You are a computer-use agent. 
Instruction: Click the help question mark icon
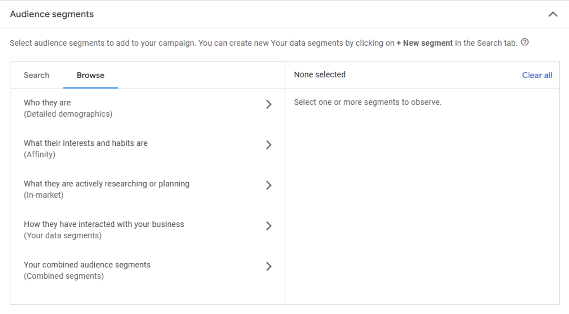coord(525,42)
